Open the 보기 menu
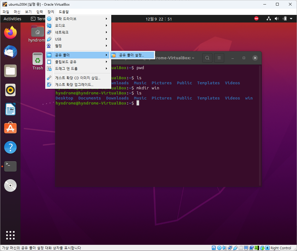 pyautogui.click(x=28, y=12)
